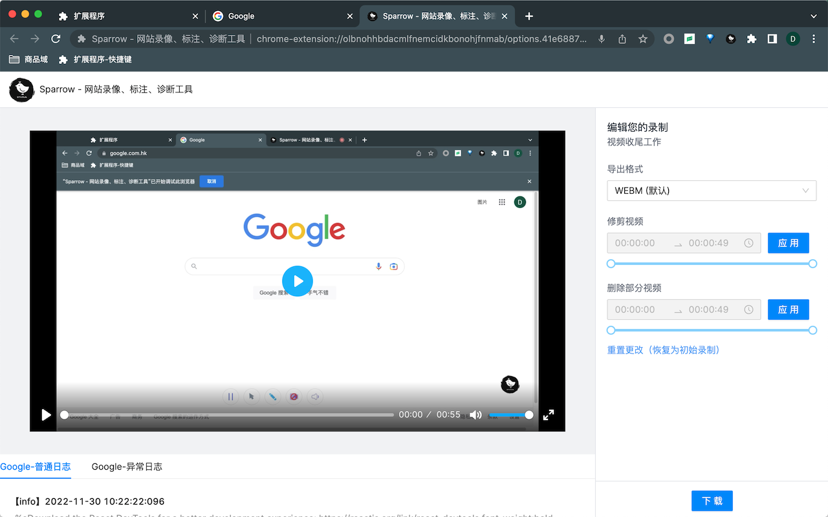Click the Sparrow logo at the page top left
Screen dimensions: 828x517
(x=21, y=89)
